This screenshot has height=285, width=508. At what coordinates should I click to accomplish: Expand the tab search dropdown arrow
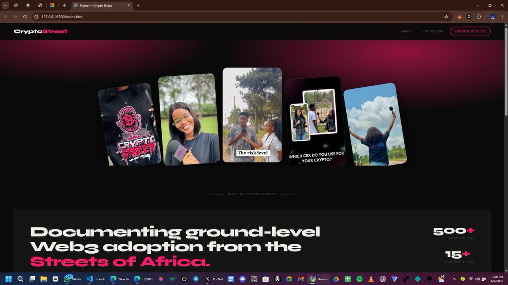(x=6, y=5)
